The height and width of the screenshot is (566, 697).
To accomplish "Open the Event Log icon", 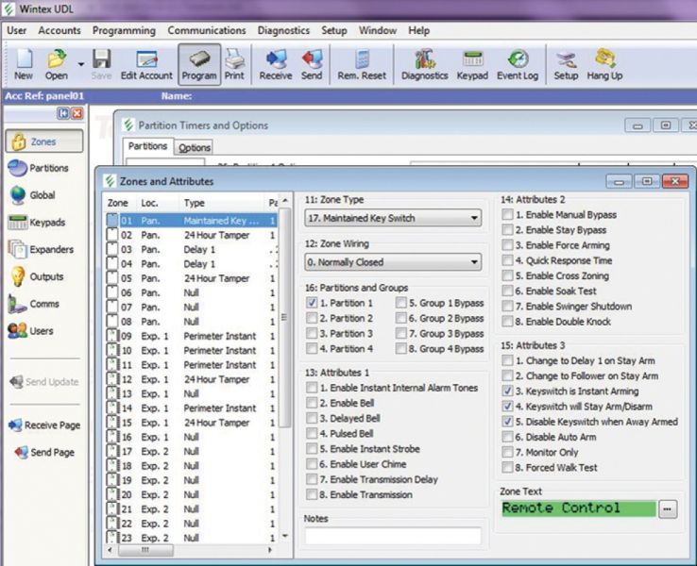I will click(x=517, y=64).
